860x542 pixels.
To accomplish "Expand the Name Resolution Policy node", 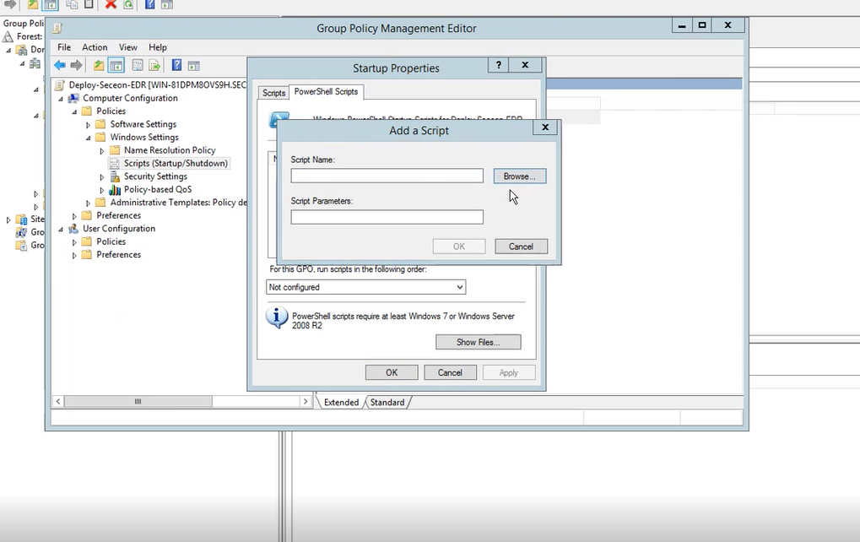I will [x=100, y=149].
